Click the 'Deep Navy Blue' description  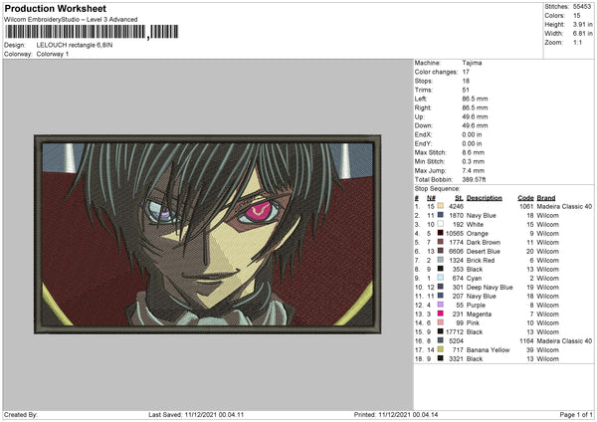coord(490,288)
